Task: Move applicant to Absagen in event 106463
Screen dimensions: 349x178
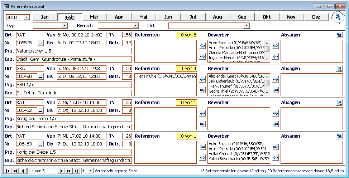Action: click(276, 147)
